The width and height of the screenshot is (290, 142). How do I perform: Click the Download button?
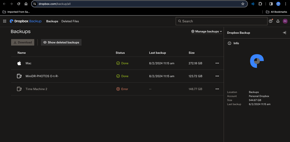(x=22, y=42)
